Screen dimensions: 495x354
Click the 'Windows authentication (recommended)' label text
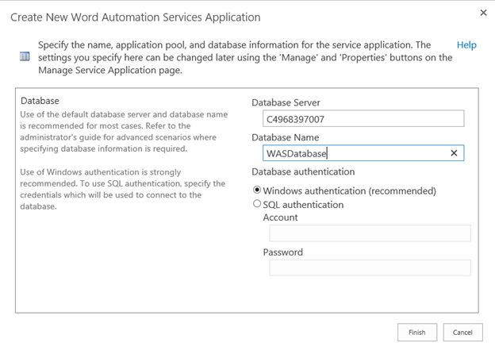click(349, 190)
